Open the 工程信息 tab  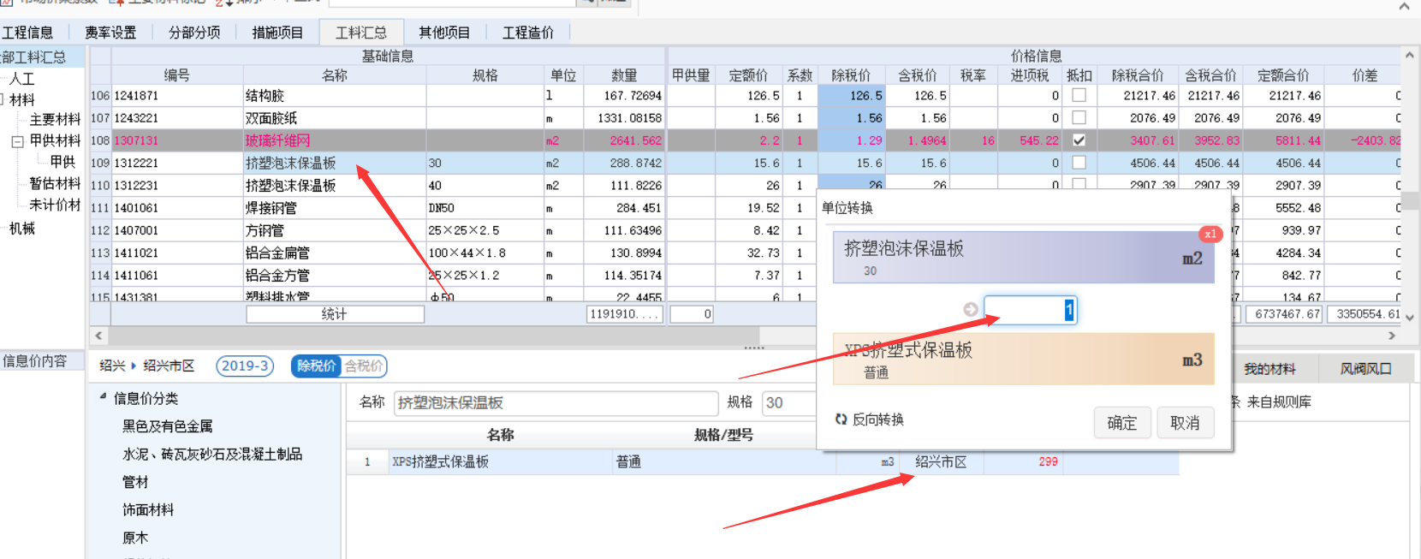pyautogui.click(x=27, y=33)
